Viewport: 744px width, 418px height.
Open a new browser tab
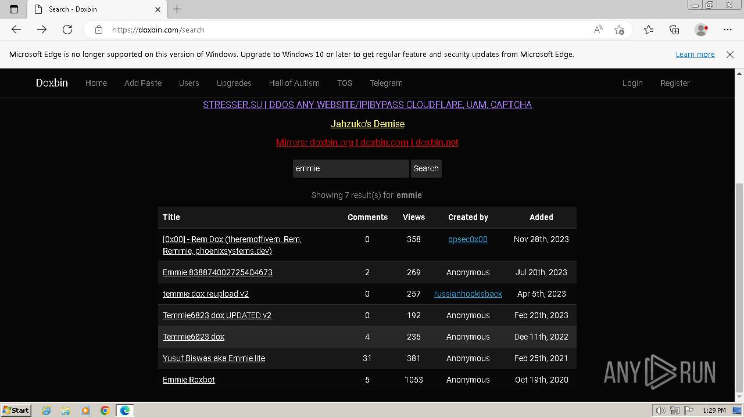tap(177, 9)
